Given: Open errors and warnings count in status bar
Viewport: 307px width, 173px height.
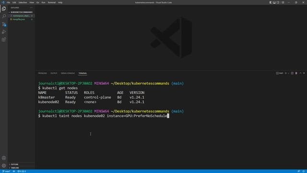Looking at the screenshot, I should coord(22,171).
